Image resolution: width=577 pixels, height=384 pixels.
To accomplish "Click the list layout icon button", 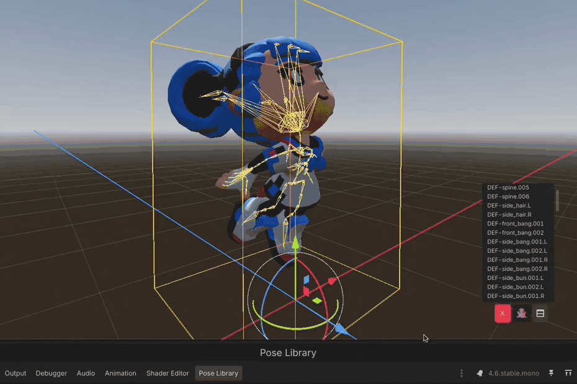I will [x=540, y=313].
